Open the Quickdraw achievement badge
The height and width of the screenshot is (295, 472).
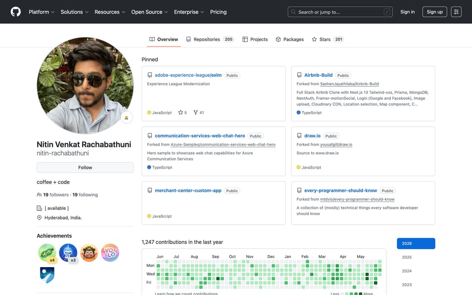click(x=89, y=253)
